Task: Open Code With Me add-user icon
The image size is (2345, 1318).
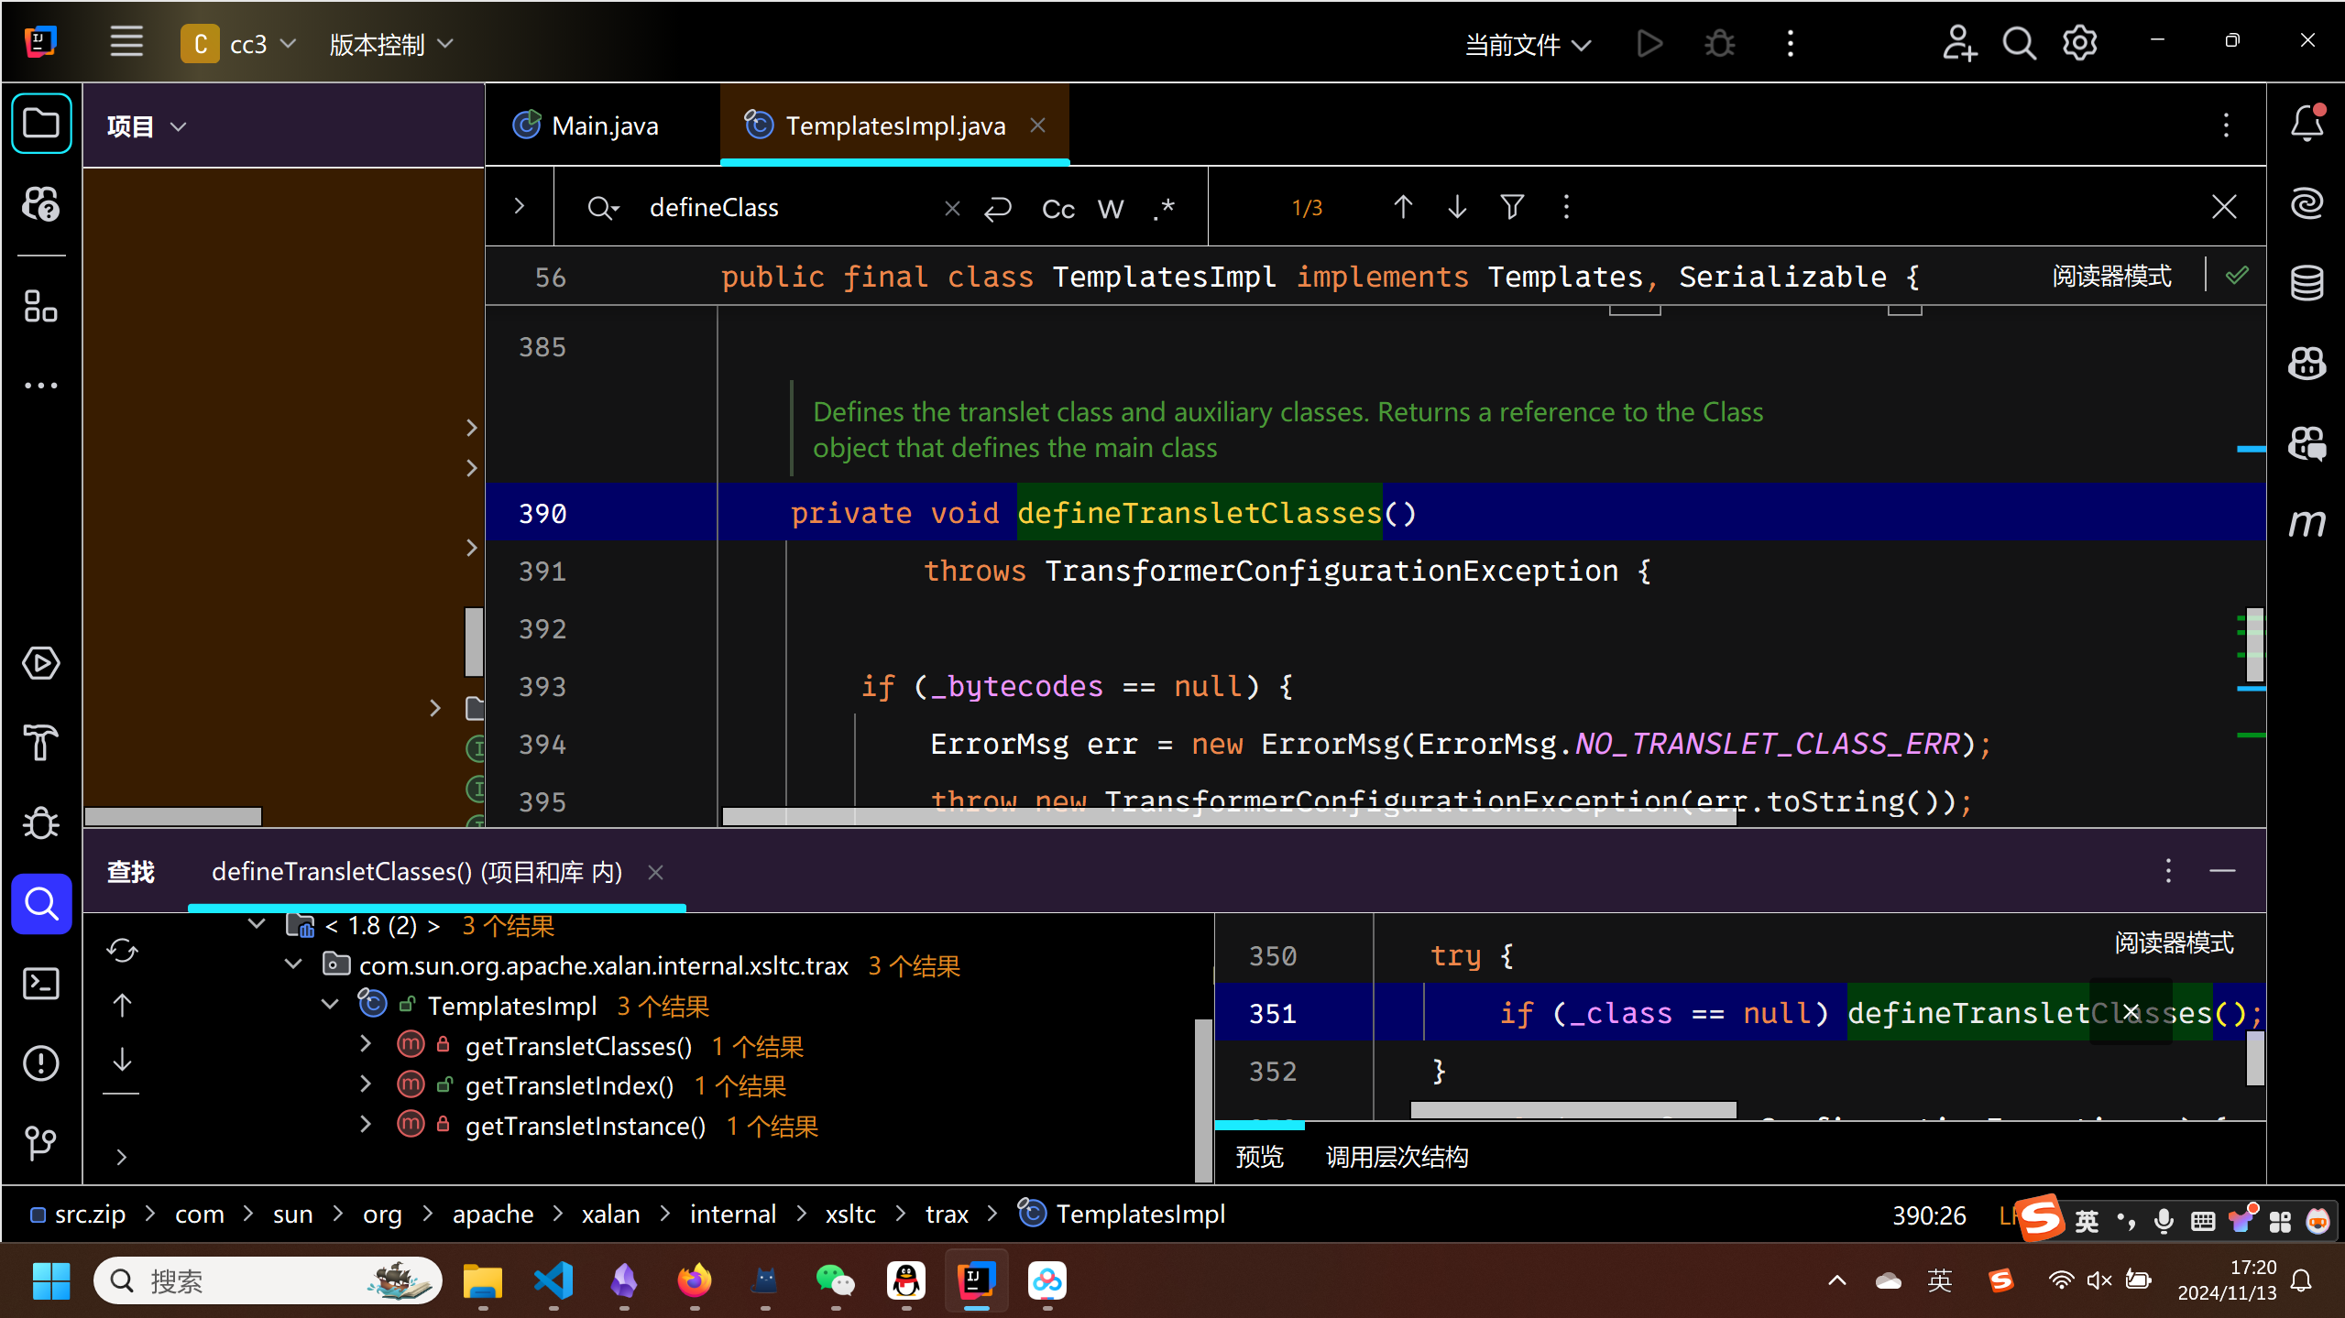Action: click(x=1959, y=43)
